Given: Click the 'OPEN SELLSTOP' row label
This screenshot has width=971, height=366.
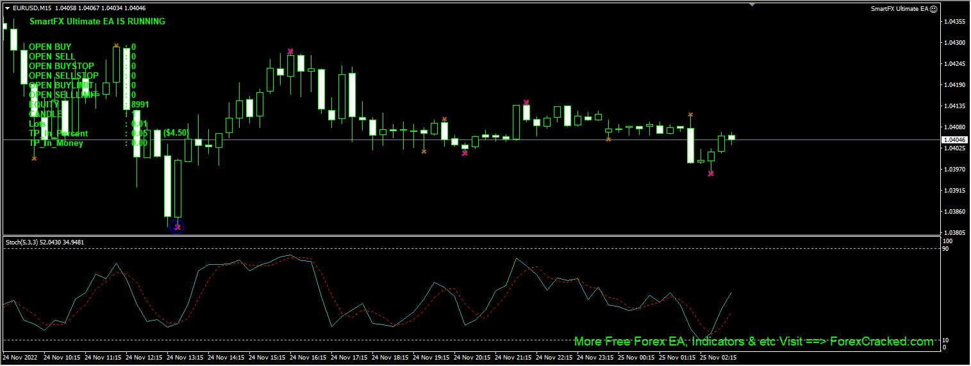Looking at the screenshot, I should (x=63, y=76).
